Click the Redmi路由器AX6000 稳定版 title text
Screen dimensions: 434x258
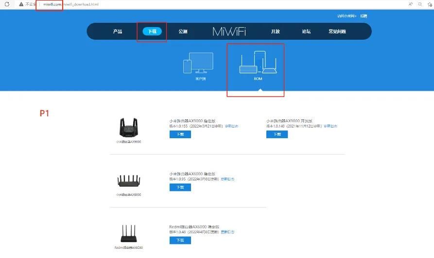pos(194,227)
